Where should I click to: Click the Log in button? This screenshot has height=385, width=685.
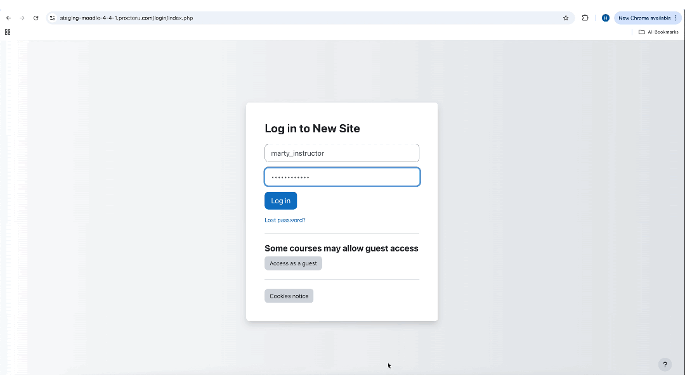280,201
